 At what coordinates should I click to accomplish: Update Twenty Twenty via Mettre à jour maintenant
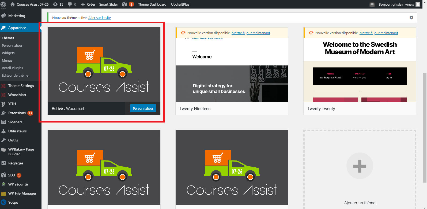pyautogui.click(x=379, y=33)
